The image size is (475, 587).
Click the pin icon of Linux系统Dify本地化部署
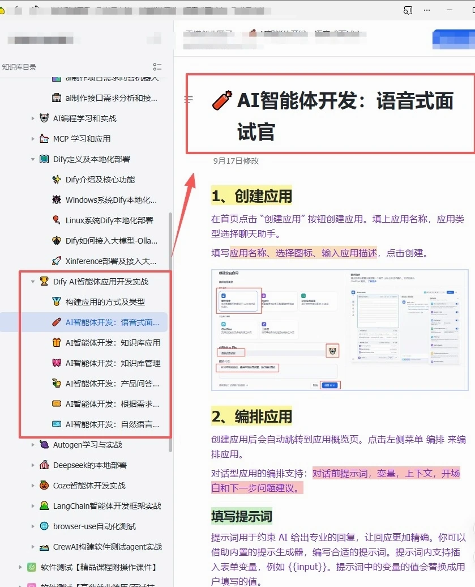pos(57,220)
